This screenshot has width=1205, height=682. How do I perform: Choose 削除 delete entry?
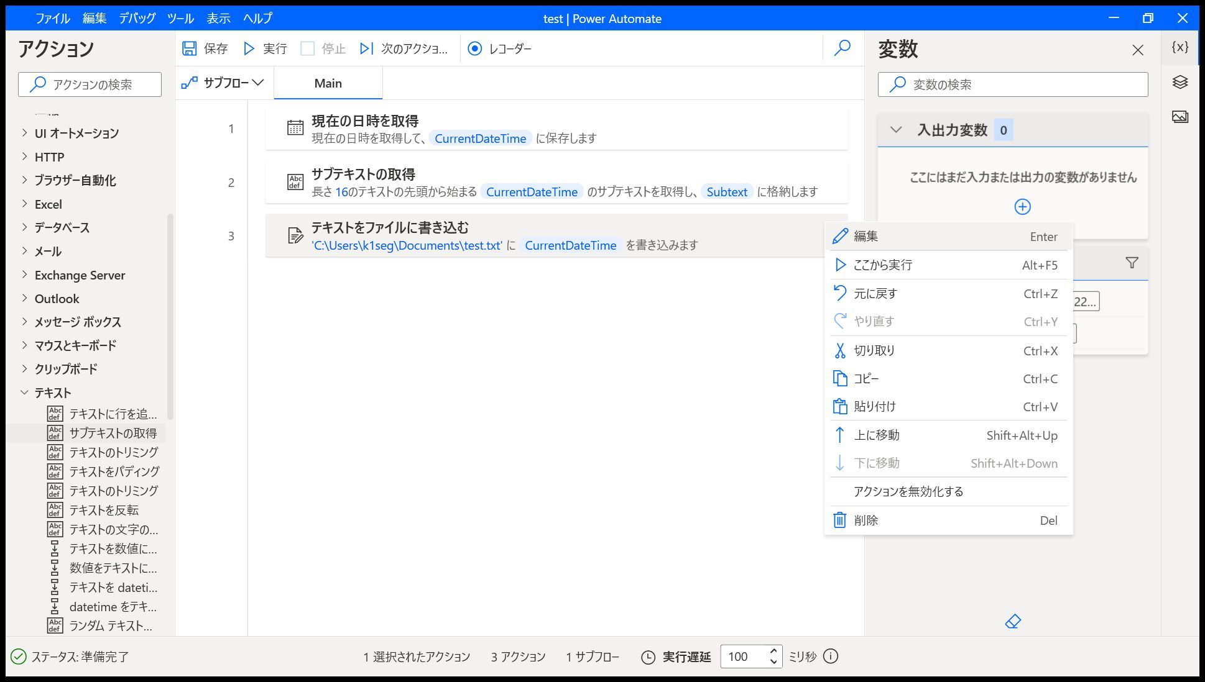tap(948, 520)
